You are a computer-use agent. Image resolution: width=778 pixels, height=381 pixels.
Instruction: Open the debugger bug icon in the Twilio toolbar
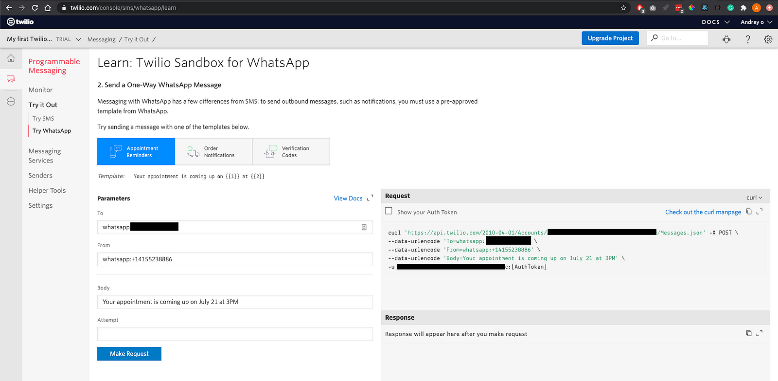click(x=726, y=39)
